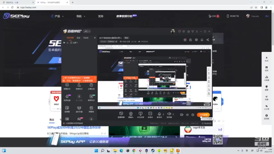Select the 热点 news tab on SEPlay page
The width and height of the screenshot is (274, 154).
click(52, 119)
